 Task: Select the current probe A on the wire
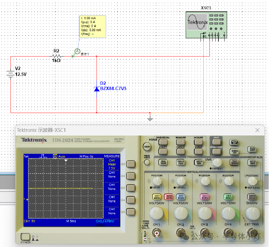click(x=77, y=51)
